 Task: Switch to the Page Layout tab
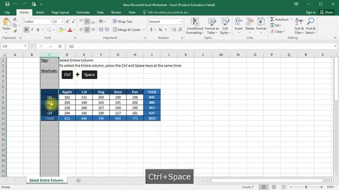pyautogui.click(x=60, y=13)
